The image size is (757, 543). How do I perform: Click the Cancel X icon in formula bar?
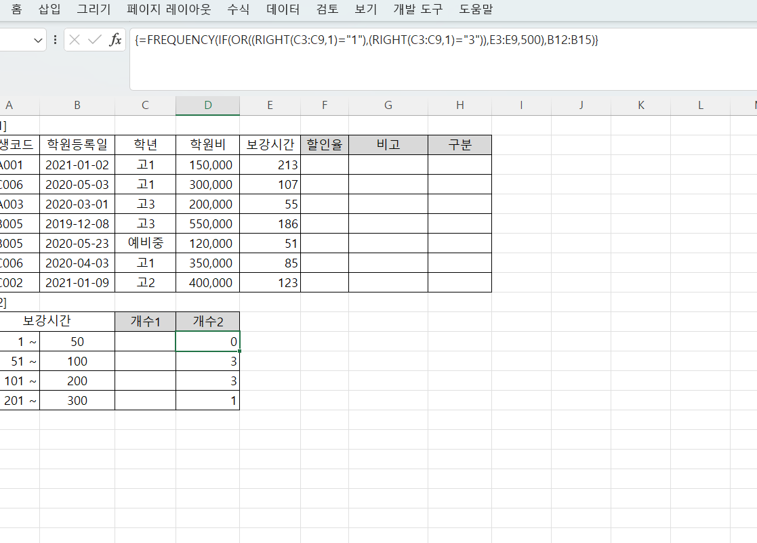pos(75,40)
